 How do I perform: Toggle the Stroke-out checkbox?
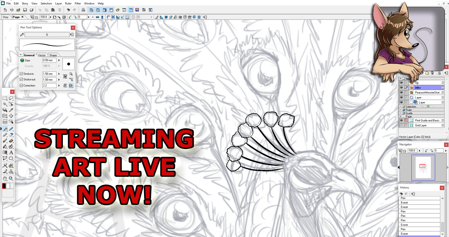pos(21,79)
